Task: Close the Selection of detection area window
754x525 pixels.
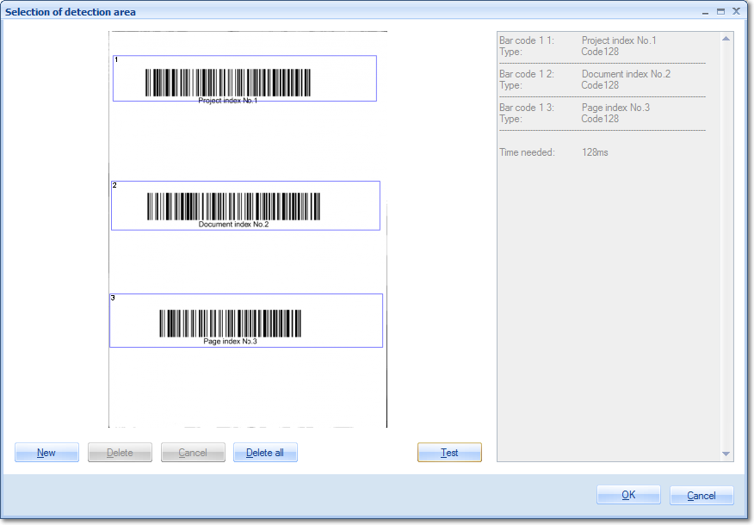Action: point(736,11)
